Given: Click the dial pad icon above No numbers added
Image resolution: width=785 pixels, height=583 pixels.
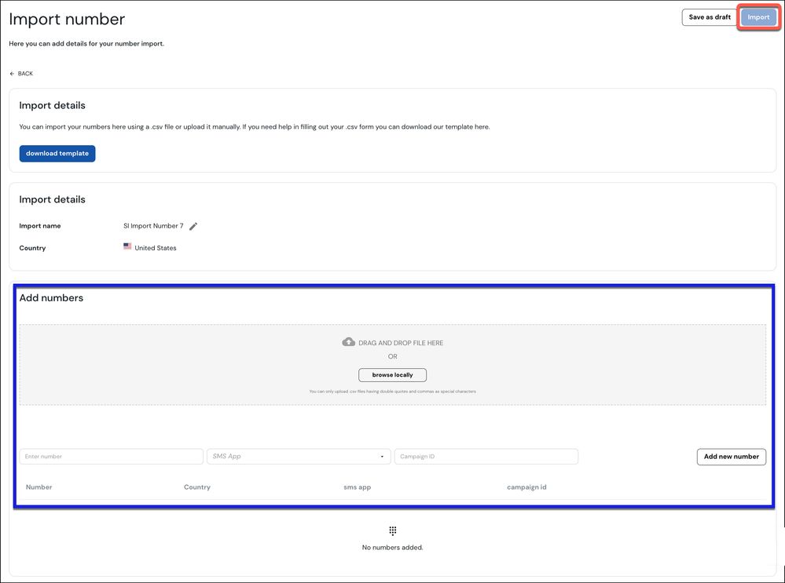Looking at the screenshot, I should (x=393, y=530).
